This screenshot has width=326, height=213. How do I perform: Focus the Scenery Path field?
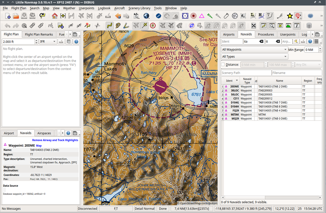246,73
